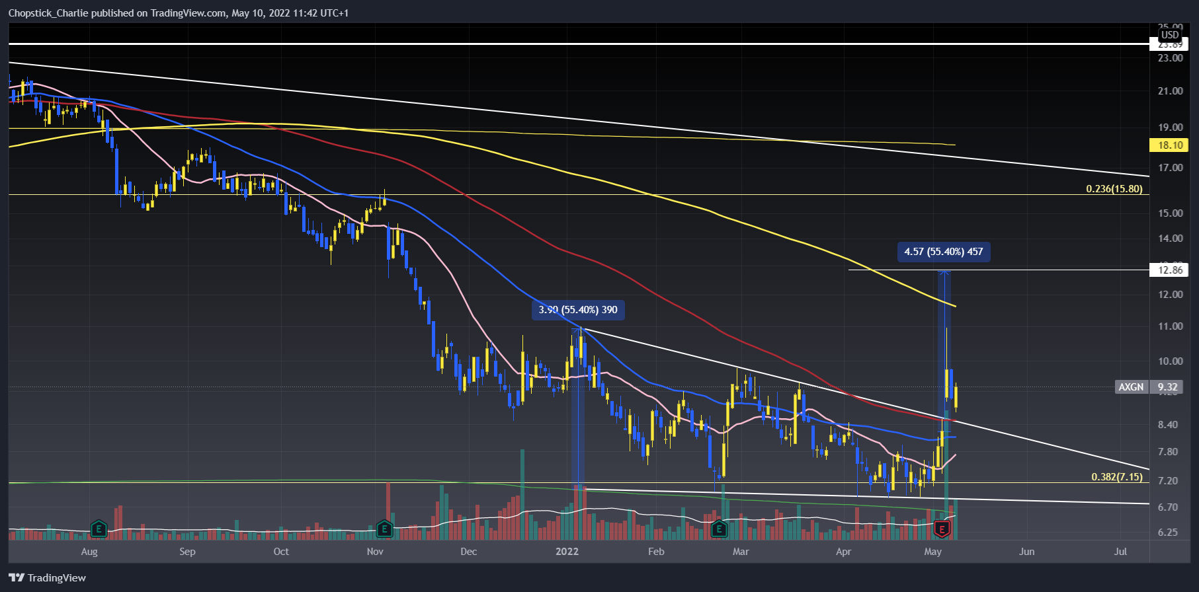Image resolution: width=1199 pixels, height=592 pixels.
Task: Click the 2022 label on time axis
Action: tap(567, 552)
